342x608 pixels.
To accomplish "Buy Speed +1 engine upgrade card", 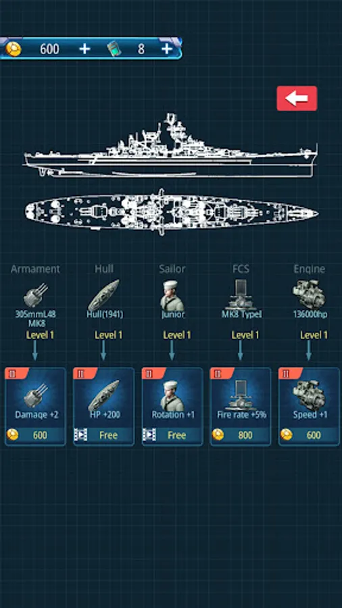I will [309, 407].
